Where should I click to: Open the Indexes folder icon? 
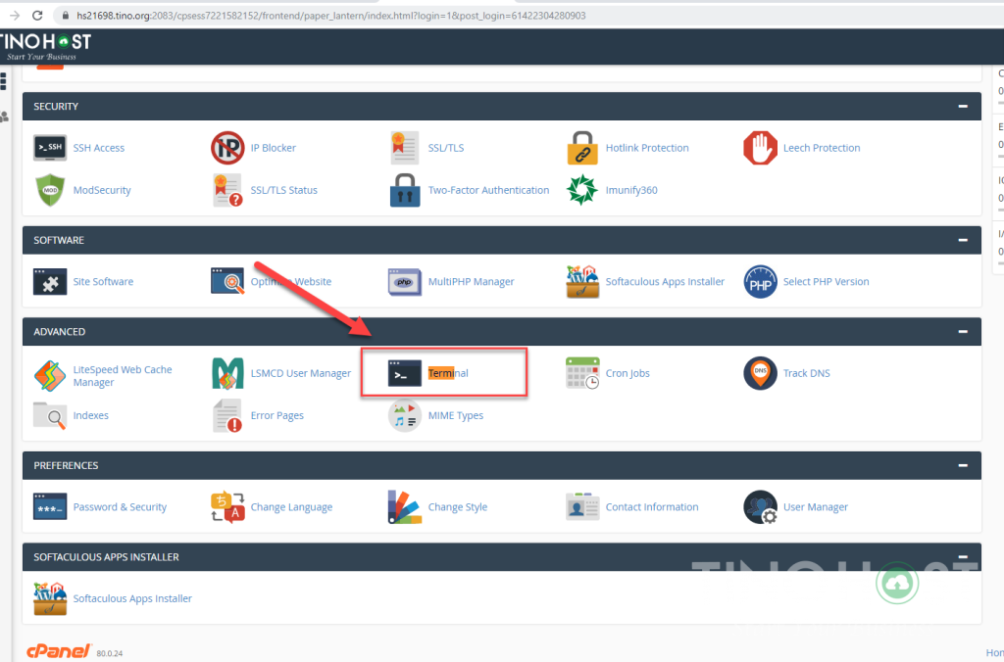click(50, 416)
